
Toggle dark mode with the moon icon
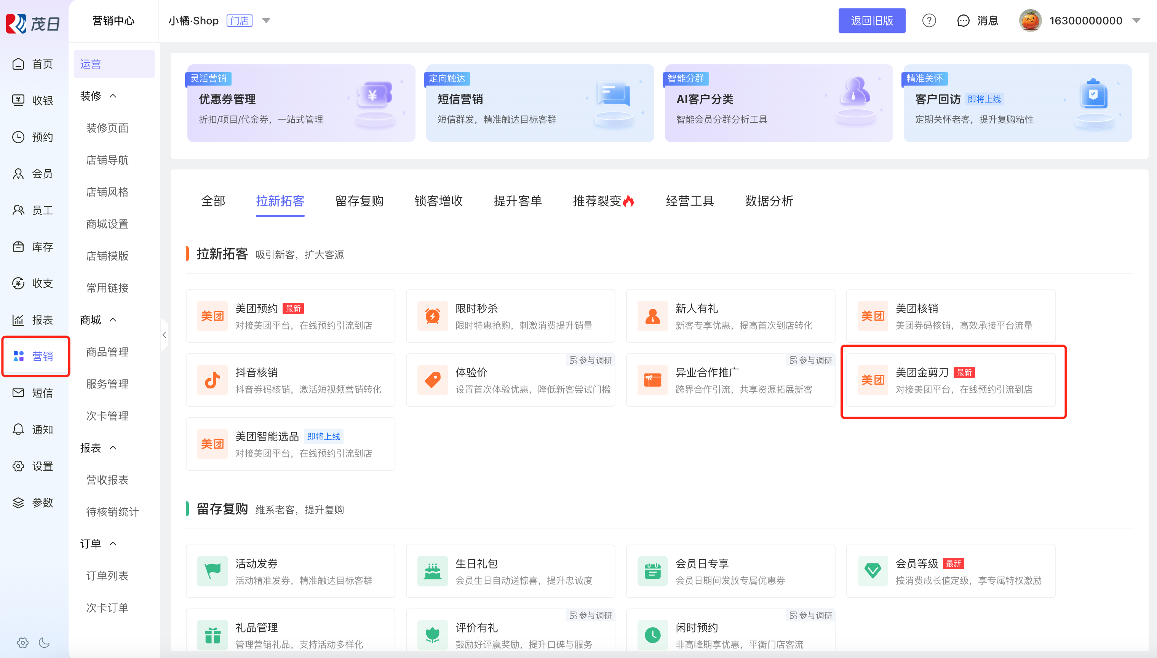44,642
